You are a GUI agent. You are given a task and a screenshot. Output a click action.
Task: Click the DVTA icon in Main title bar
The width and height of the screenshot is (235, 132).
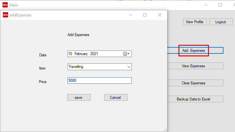tap(5, 5)
